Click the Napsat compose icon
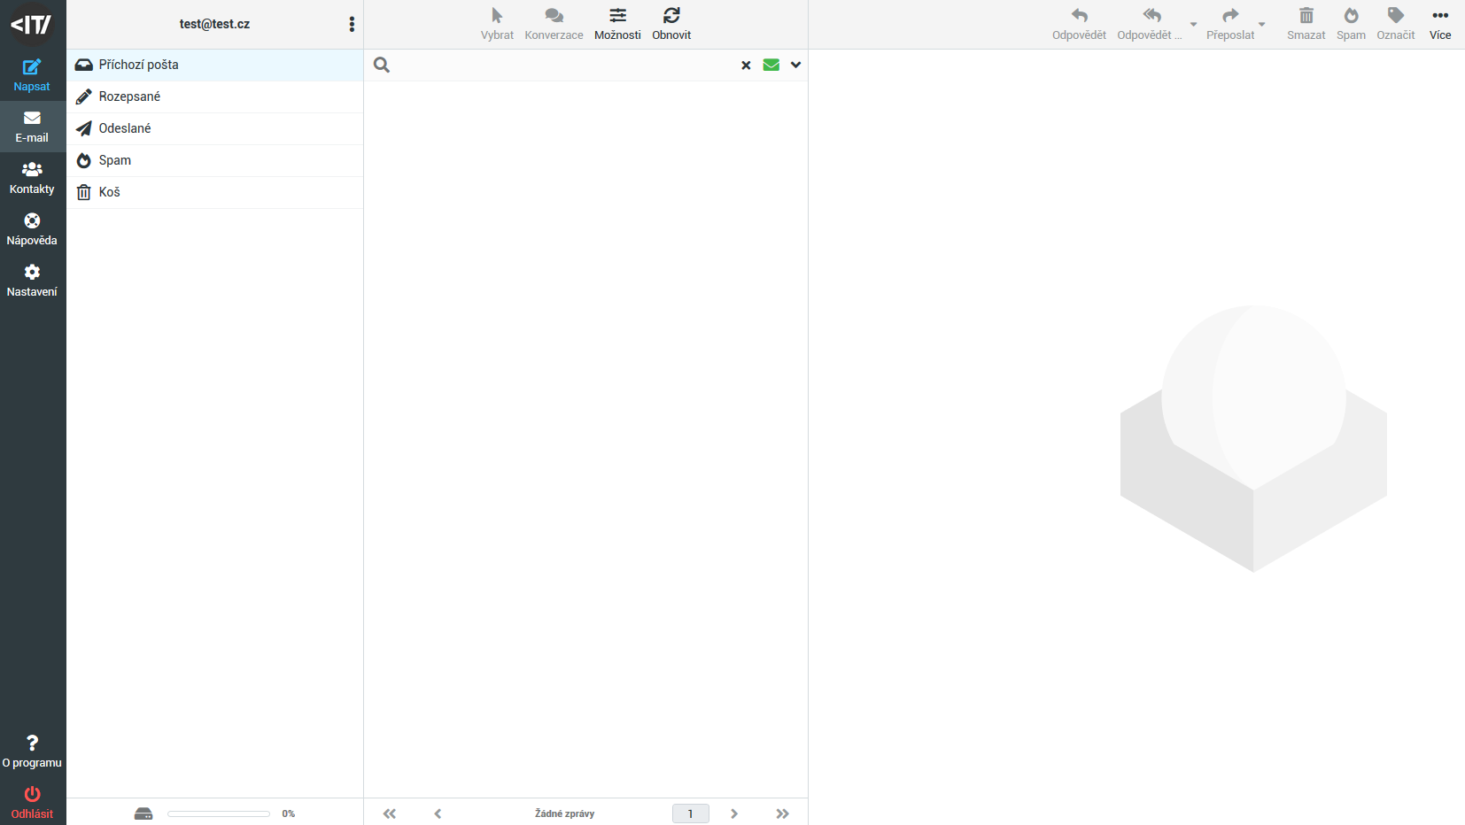The height and width of the screenshot is (825, 1465). pos(32,67)
